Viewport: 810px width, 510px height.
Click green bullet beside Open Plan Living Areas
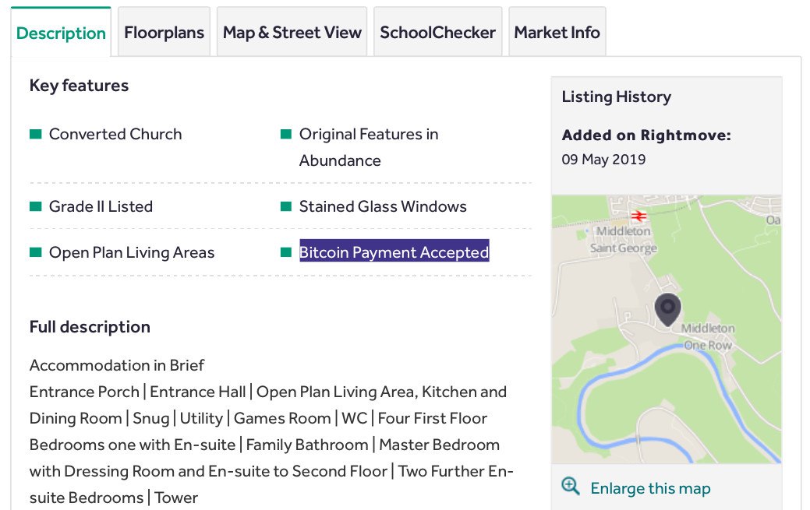[x=35, y=252]
